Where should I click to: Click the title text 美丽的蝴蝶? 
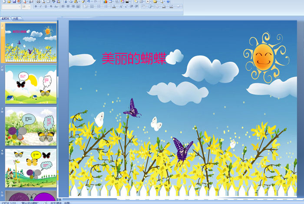[x=134, y=58]
